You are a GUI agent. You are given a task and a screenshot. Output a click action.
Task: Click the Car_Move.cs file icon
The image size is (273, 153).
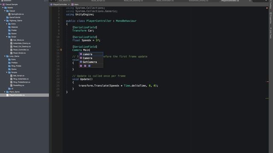[12, 40]
